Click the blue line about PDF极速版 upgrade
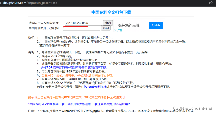 tap(79, 104)
